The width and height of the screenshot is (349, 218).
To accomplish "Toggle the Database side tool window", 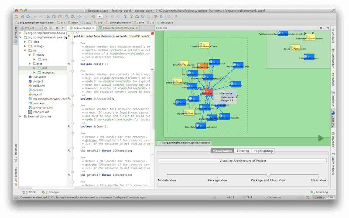I will [x=333, y=99].
